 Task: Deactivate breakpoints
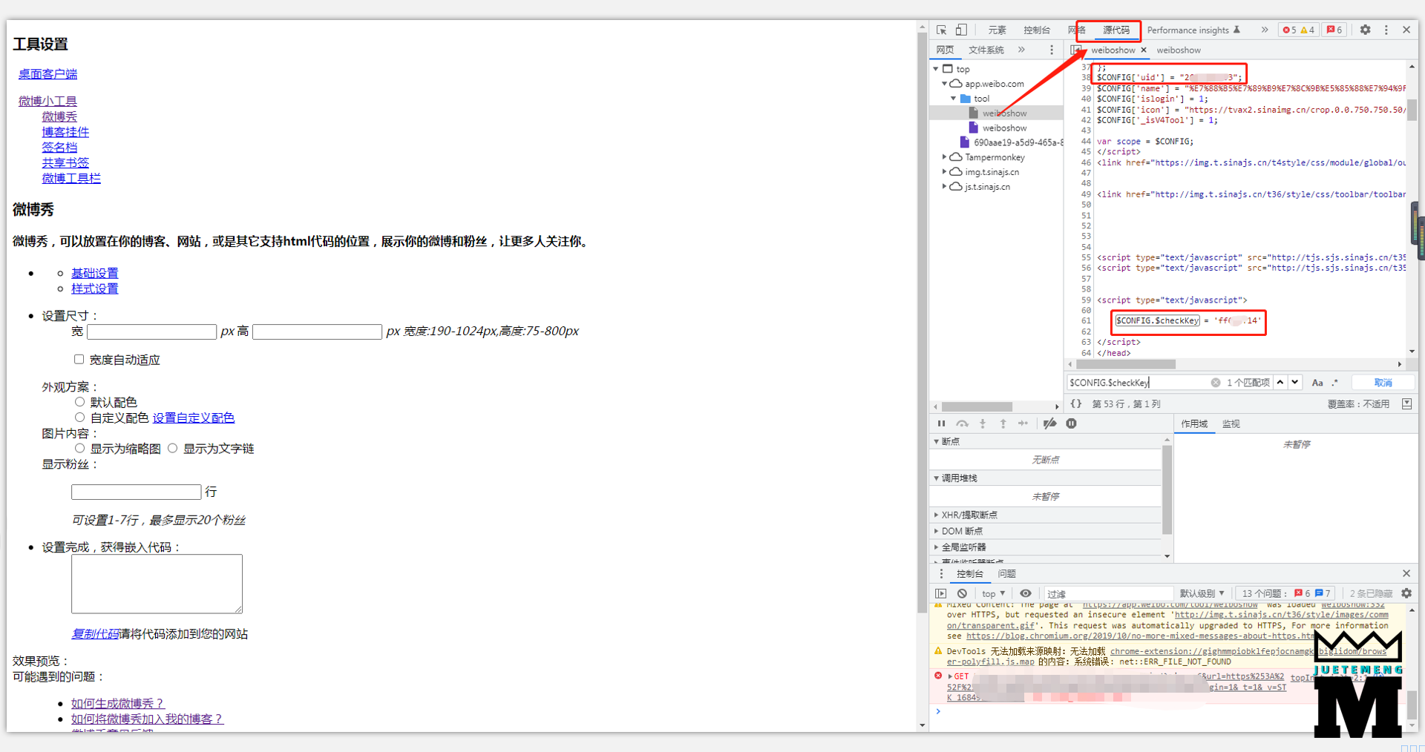pos(1049,423)
